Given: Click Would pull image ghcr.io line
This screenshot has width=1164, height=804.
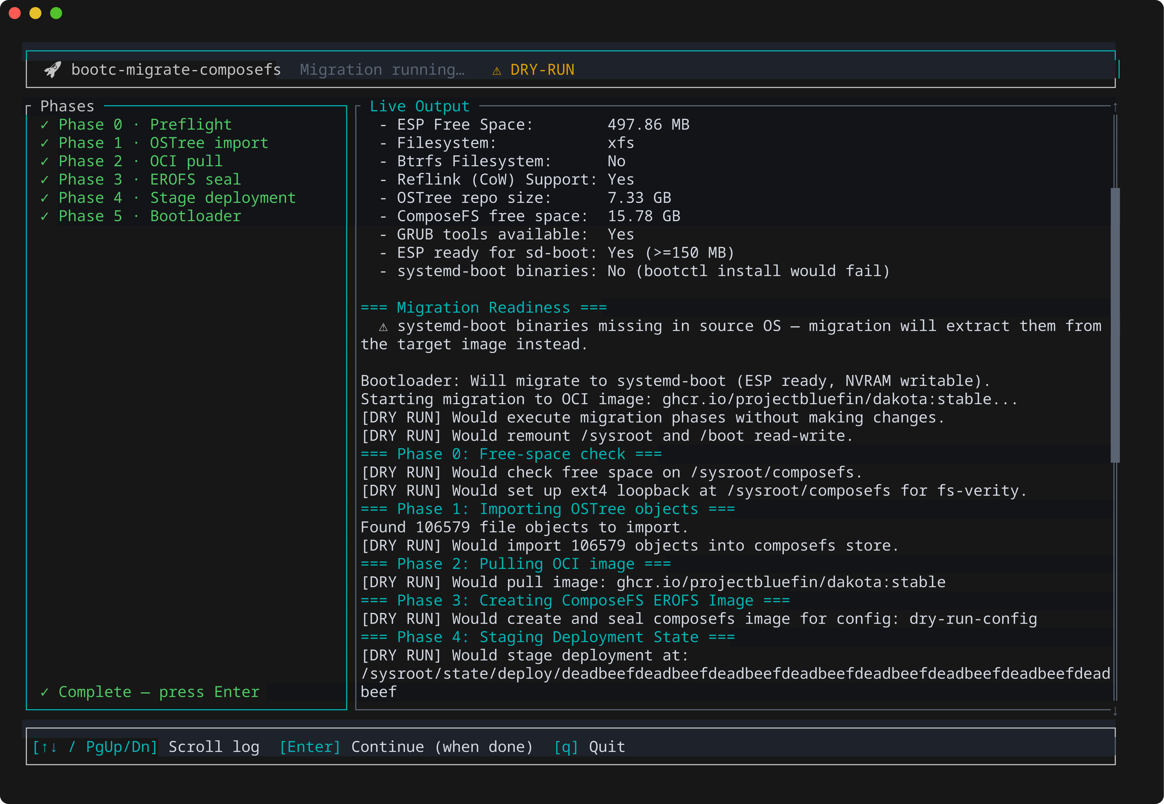Looking at the screenshot, I should click(653, 582).
